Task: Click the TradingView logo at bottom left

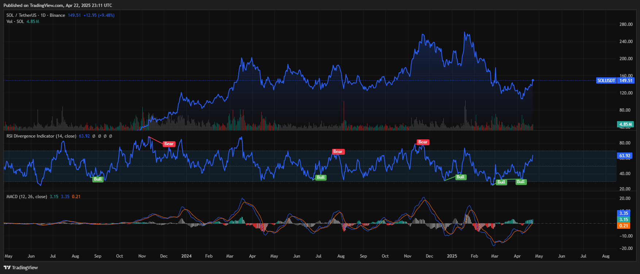Action: point(21,267)
